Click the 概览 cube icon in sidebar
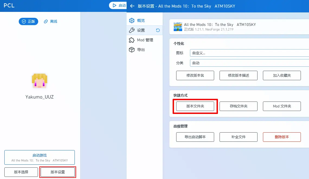Viewport: 309px width, 179px height. (132, 20)
